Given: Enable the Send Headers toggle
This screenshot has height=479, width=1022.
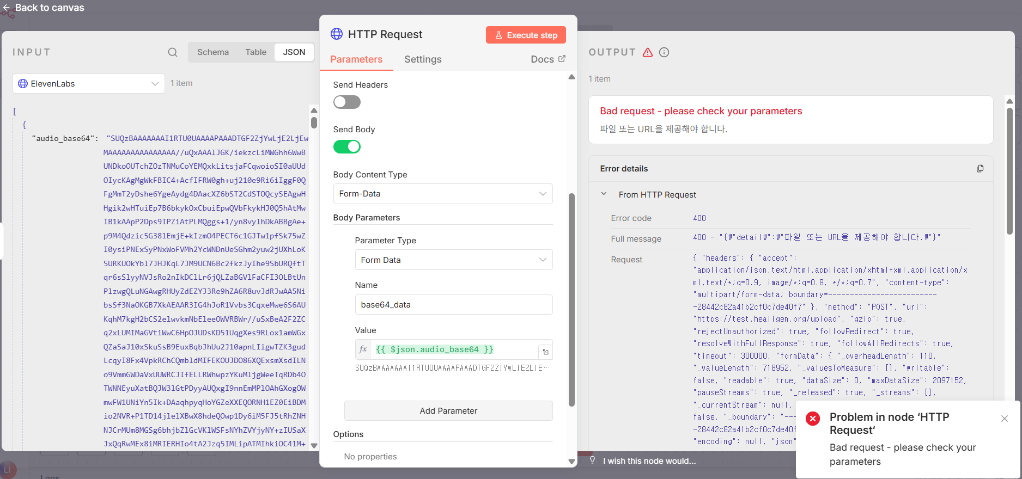Looking at the screenshot, I should pos(347,102).
